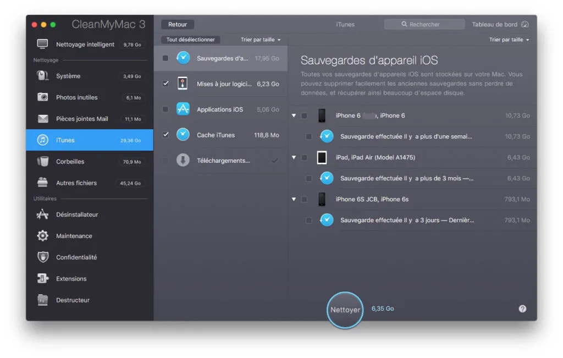Click backup icon for 6,43 Go sauvegarde

327,178
